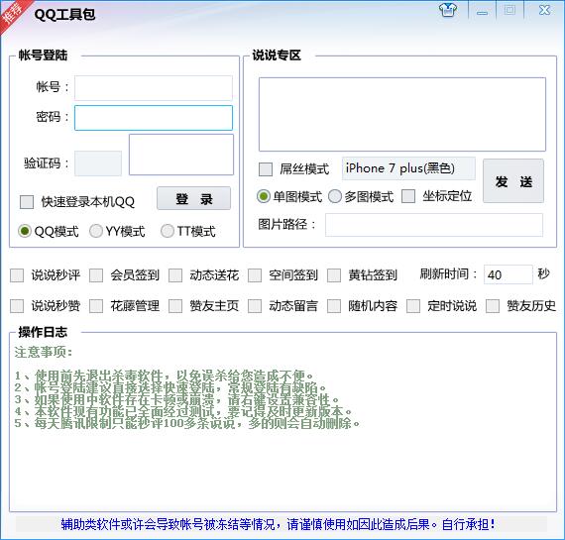Enable 动态留言 checkbox

point(255,306)
